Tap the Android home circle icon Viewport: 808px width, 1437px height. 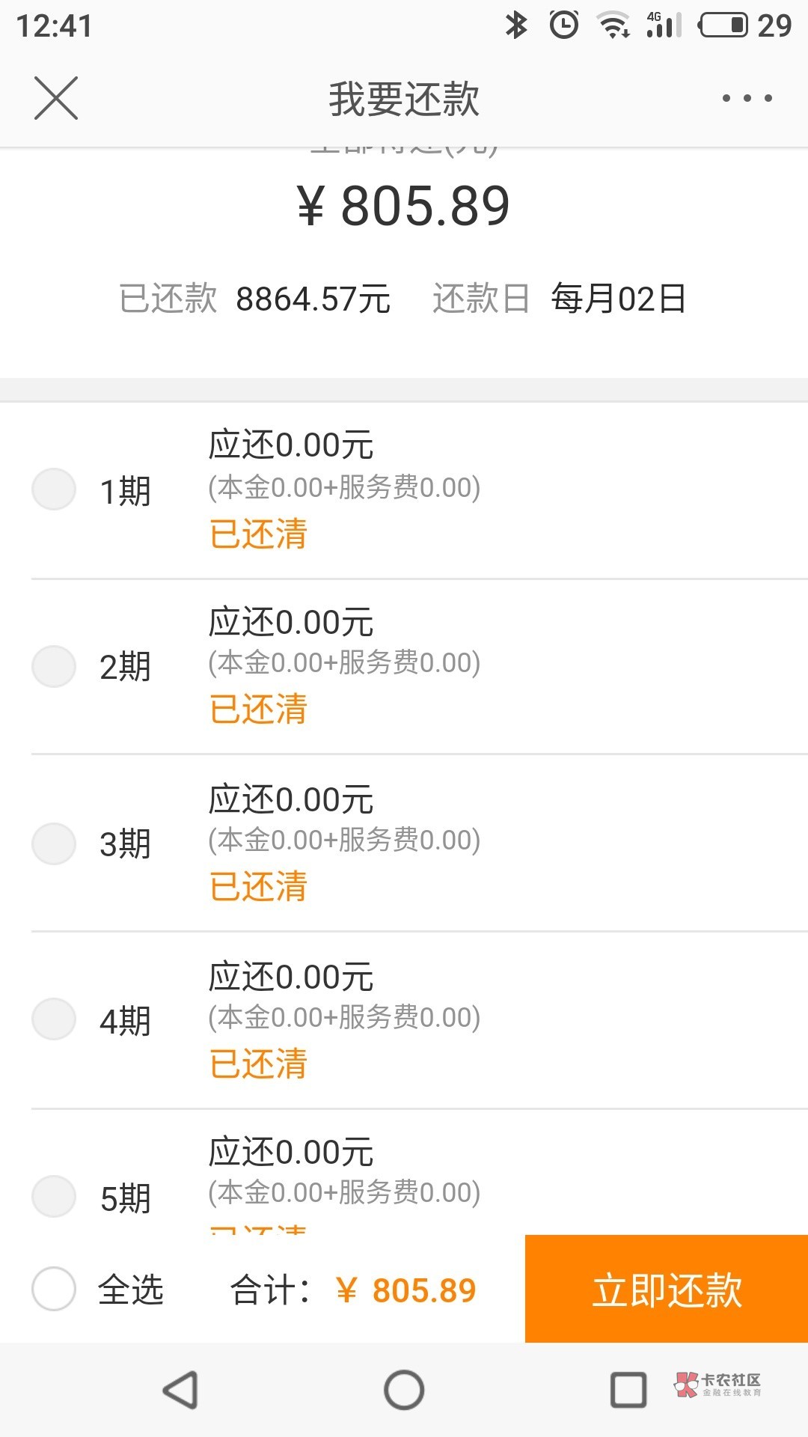pos(404,1391)
